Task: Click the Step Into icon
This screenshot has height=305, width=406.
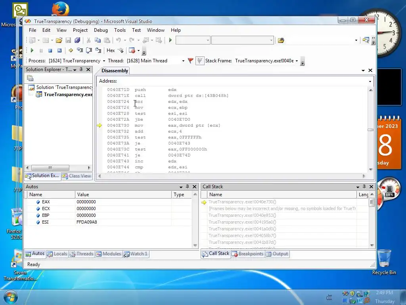Action: pyautogui.click(x=80, y=50)
